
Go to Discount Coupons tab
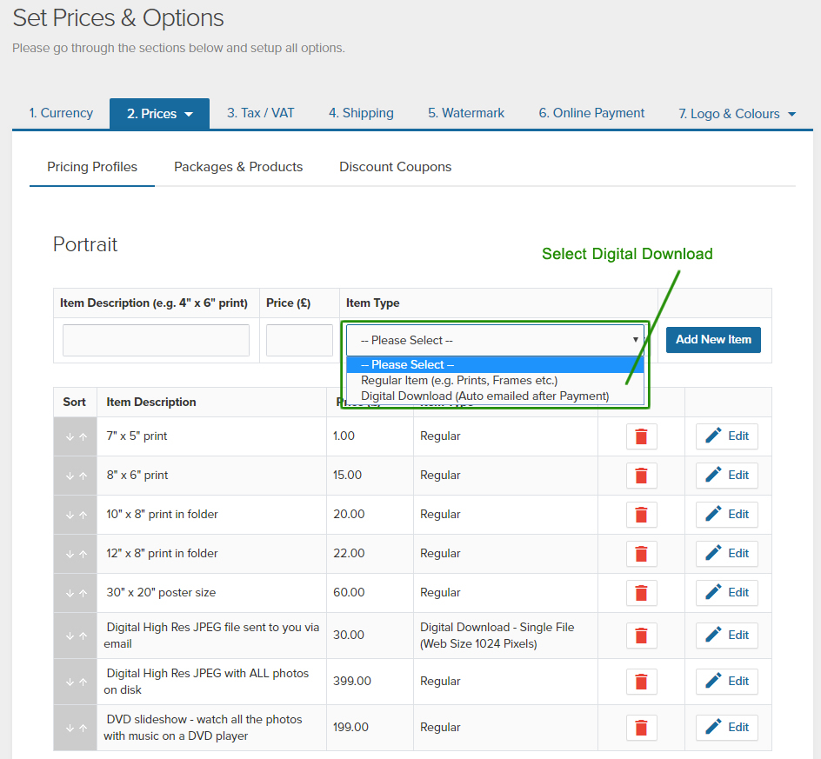click(x=395, y=167)
